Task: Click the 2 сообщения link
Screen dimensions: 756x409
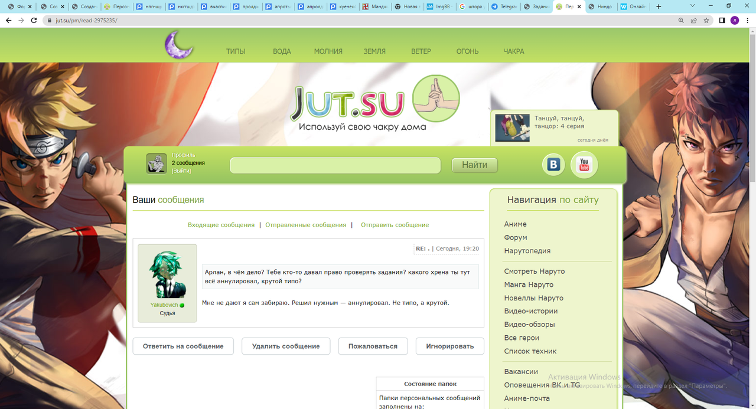Action: pyautogui.click(x=188, y=163)
